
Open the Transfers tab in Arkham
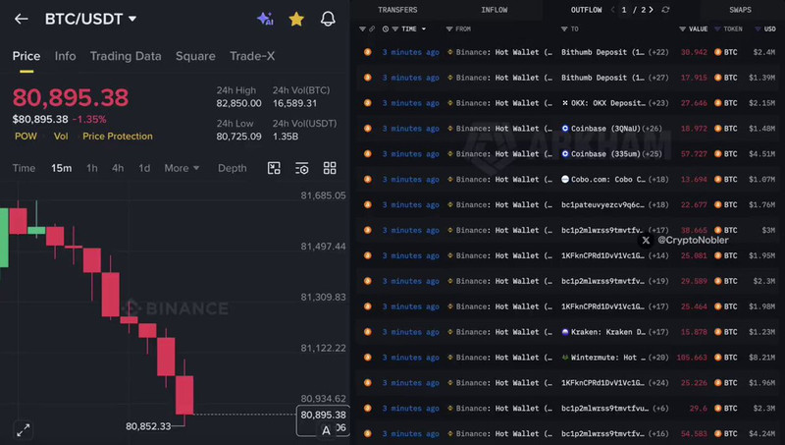pos(397,10)
